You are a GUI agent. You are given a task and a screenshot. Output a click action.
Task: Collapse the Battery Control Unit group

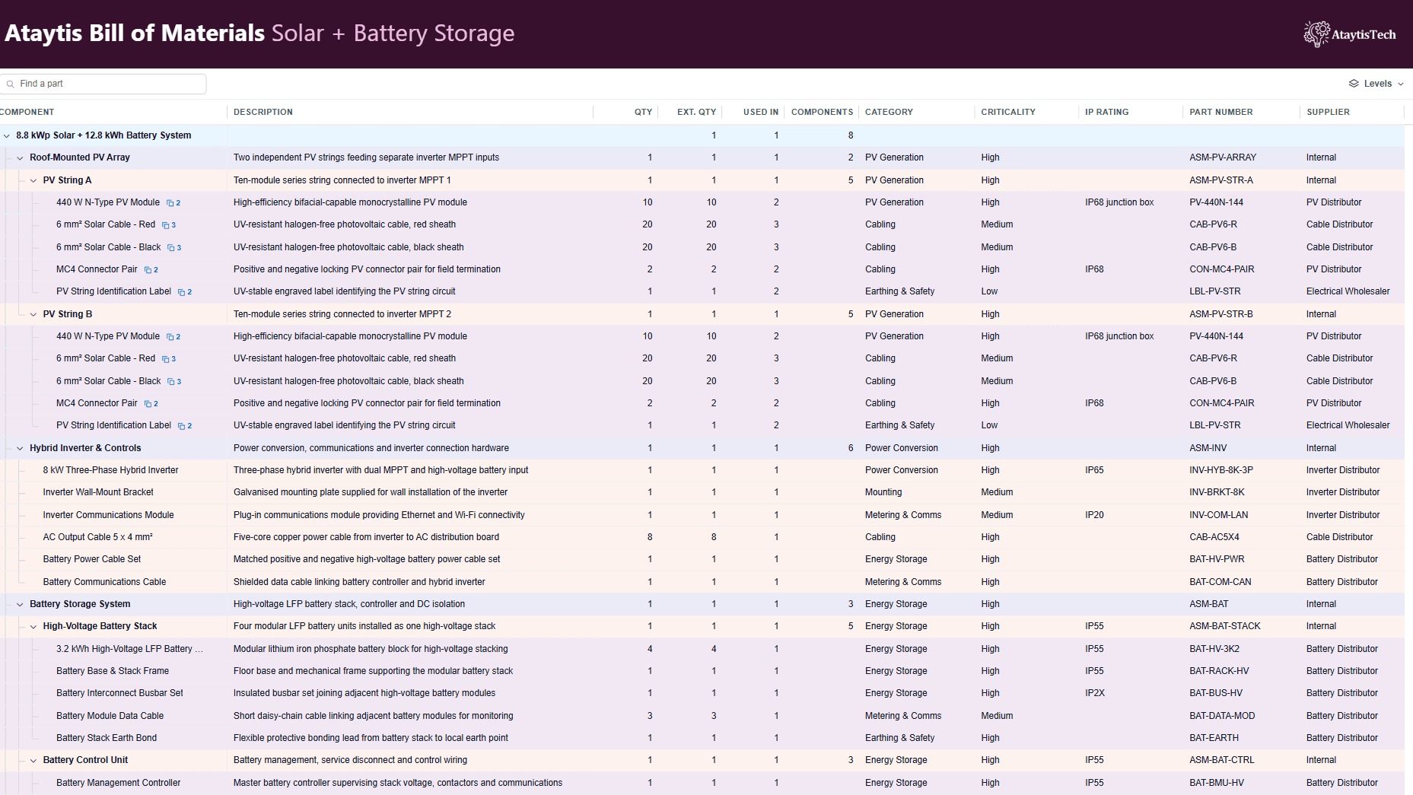point(33,761)
